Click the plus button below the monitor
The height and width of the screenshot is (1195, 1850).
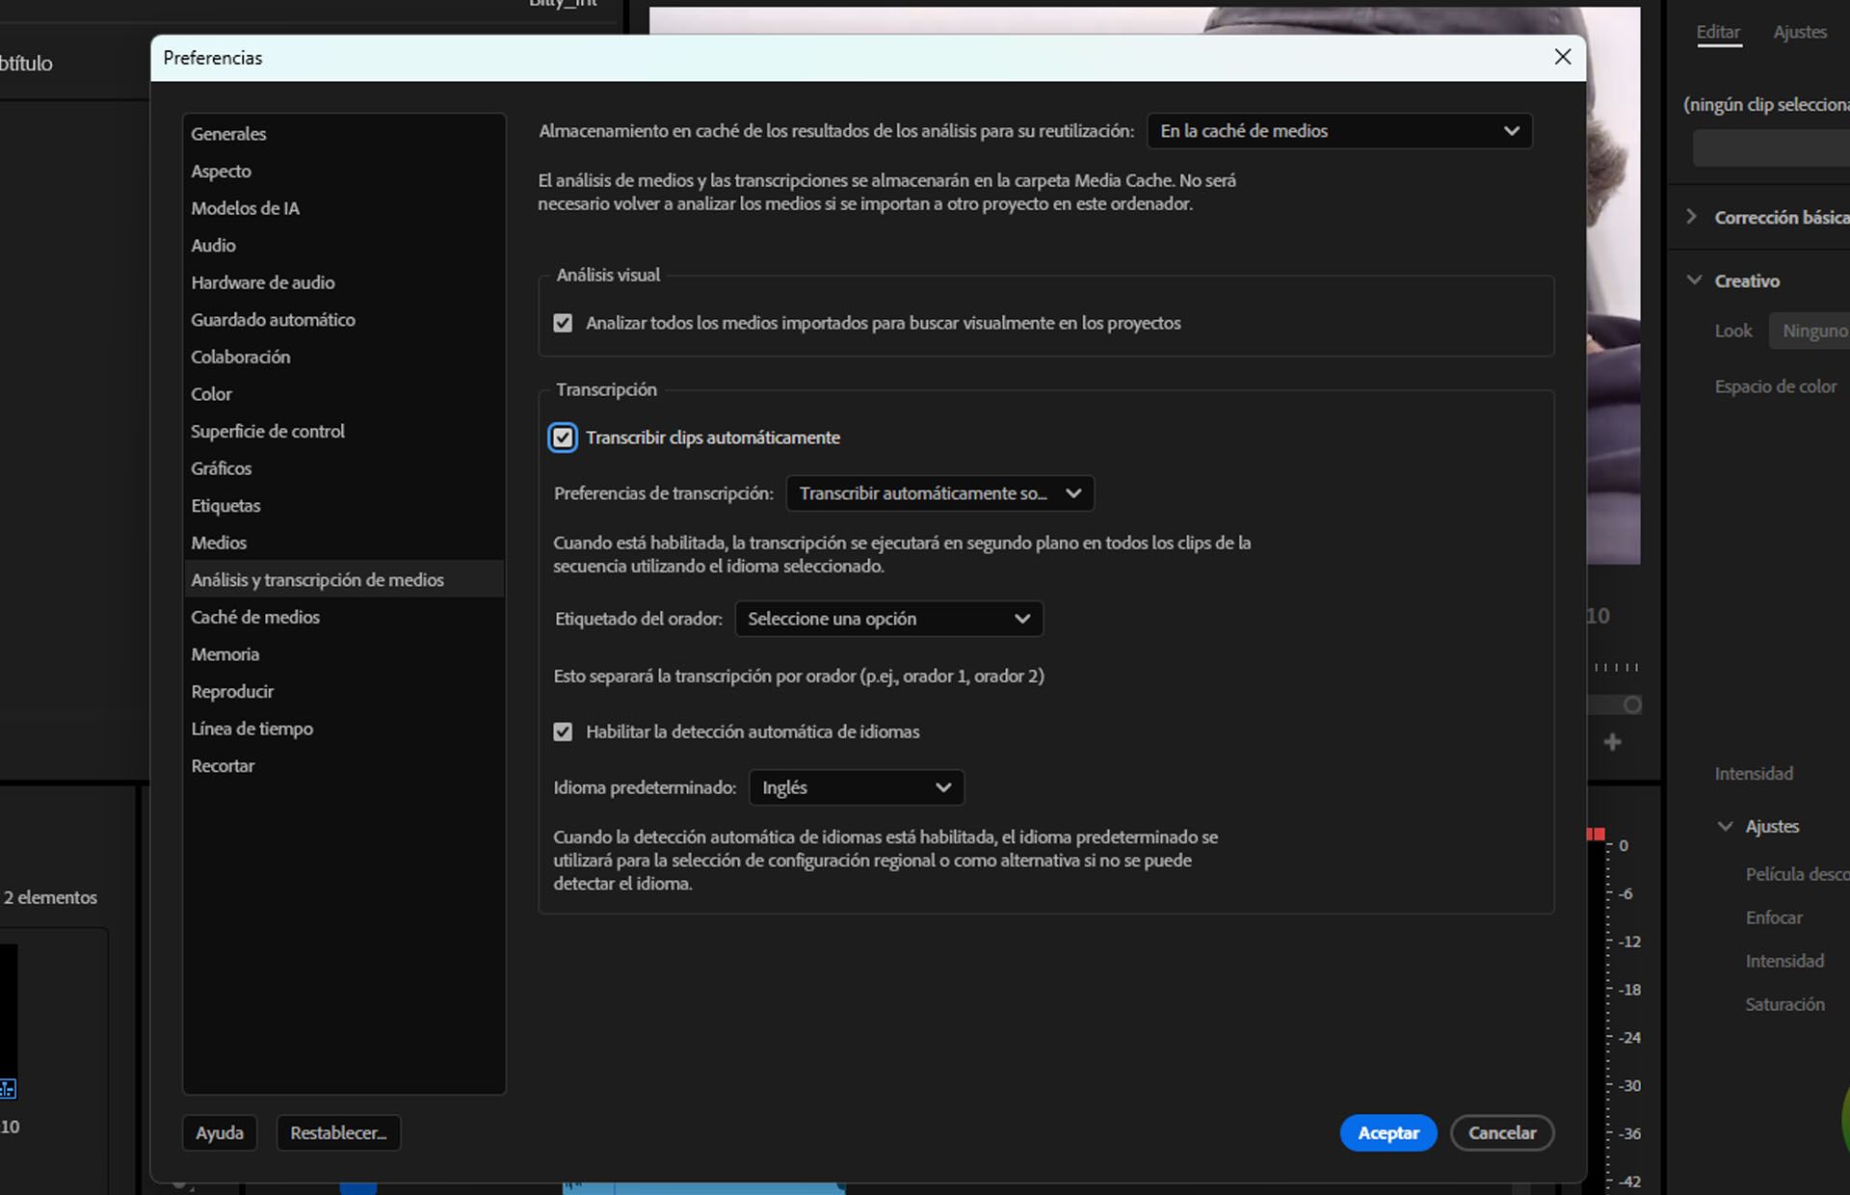click(x=1612, y=742)
